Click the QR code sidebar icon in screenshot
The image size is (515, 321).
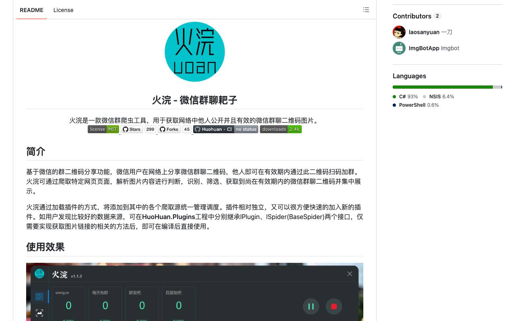39,297
